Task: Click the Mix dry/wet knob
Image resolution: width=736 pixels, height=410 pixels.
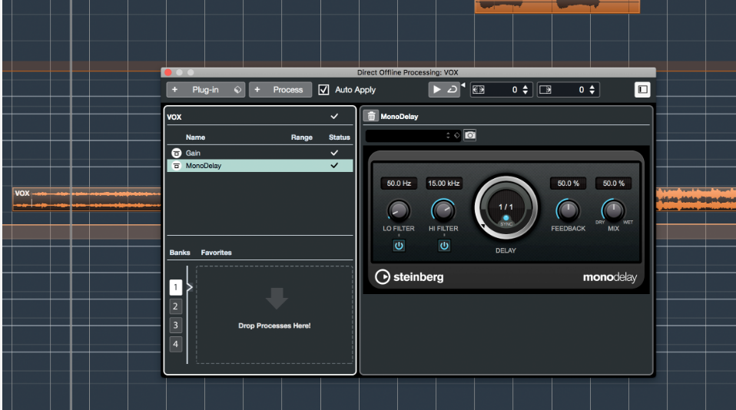Action: (x=614, y=210)
